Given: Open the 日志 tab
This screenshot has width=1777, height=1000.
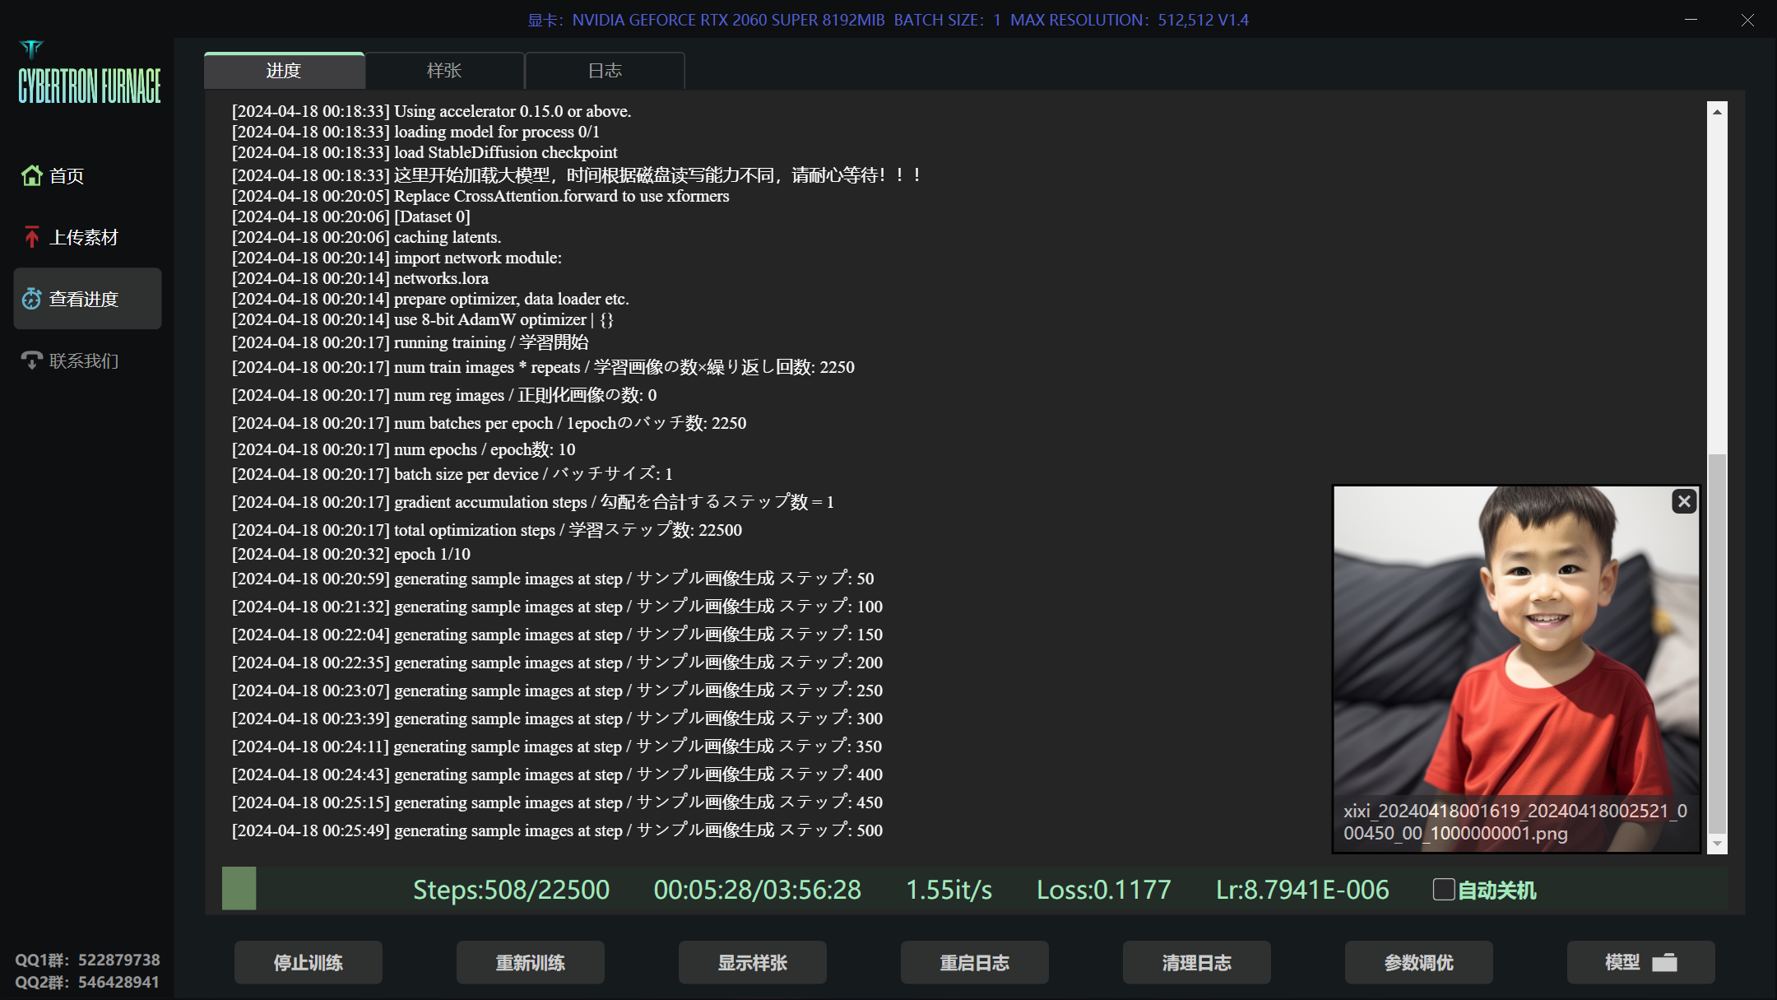Looking at the screenshot, I should click(x=605, y=71).
